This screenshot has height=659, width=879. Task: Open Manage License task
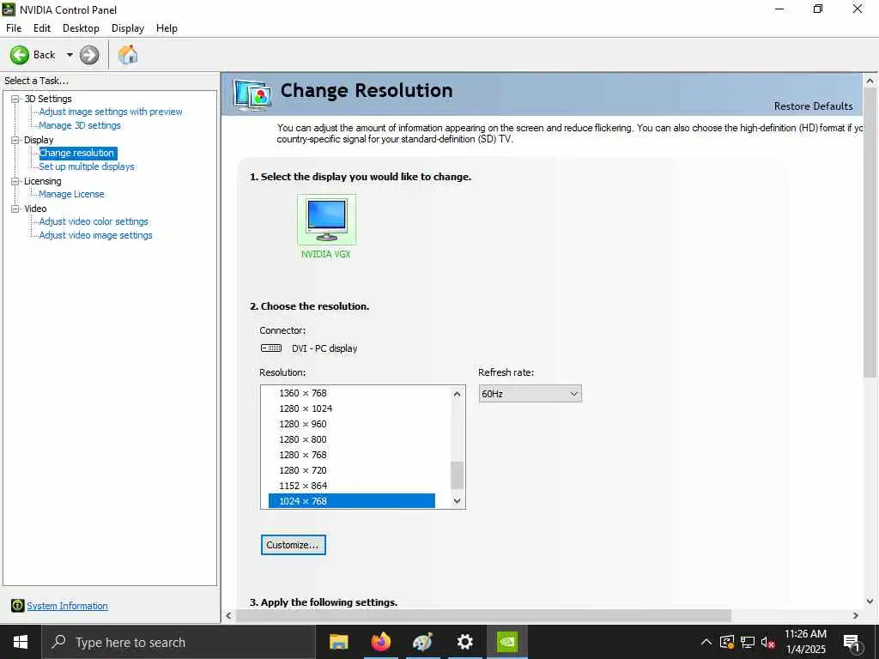click(72, 194)
